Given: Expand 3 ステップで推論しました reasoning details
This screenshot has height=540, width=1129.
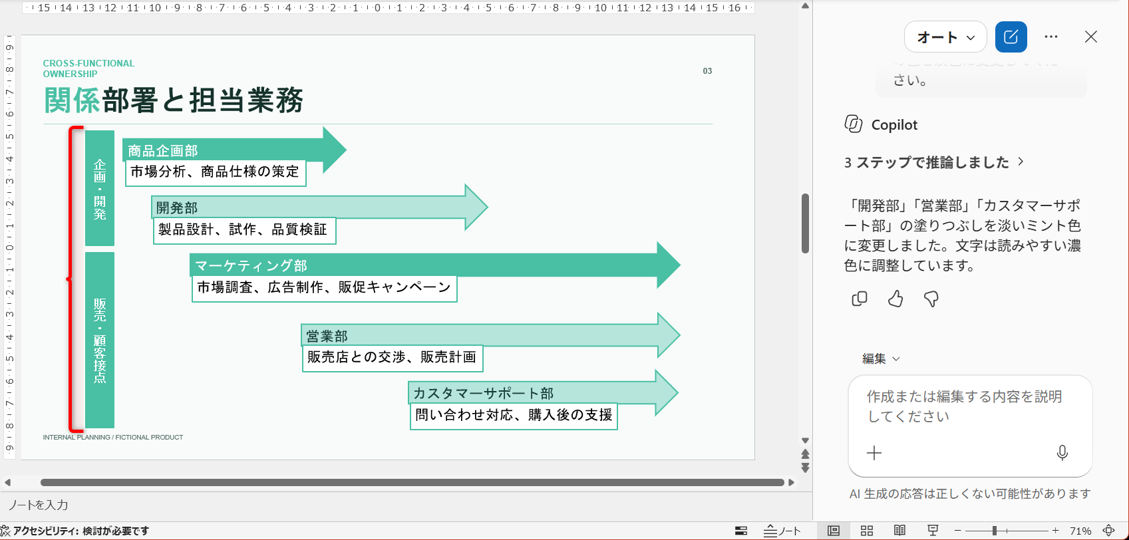Looking at the screenshot, I should (x=934, y=162).
